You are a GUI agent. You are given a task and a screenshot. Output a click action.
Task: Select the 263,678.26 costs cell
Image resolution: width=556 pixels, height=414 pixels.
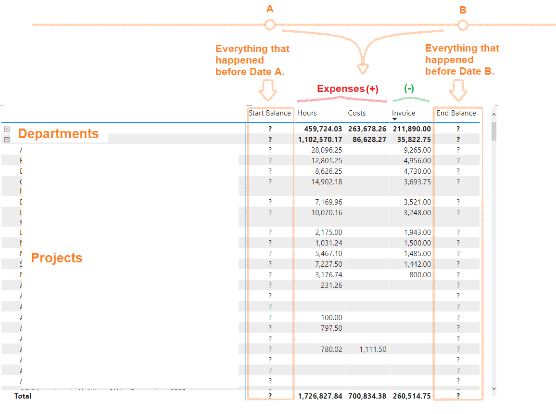(367, 129)
